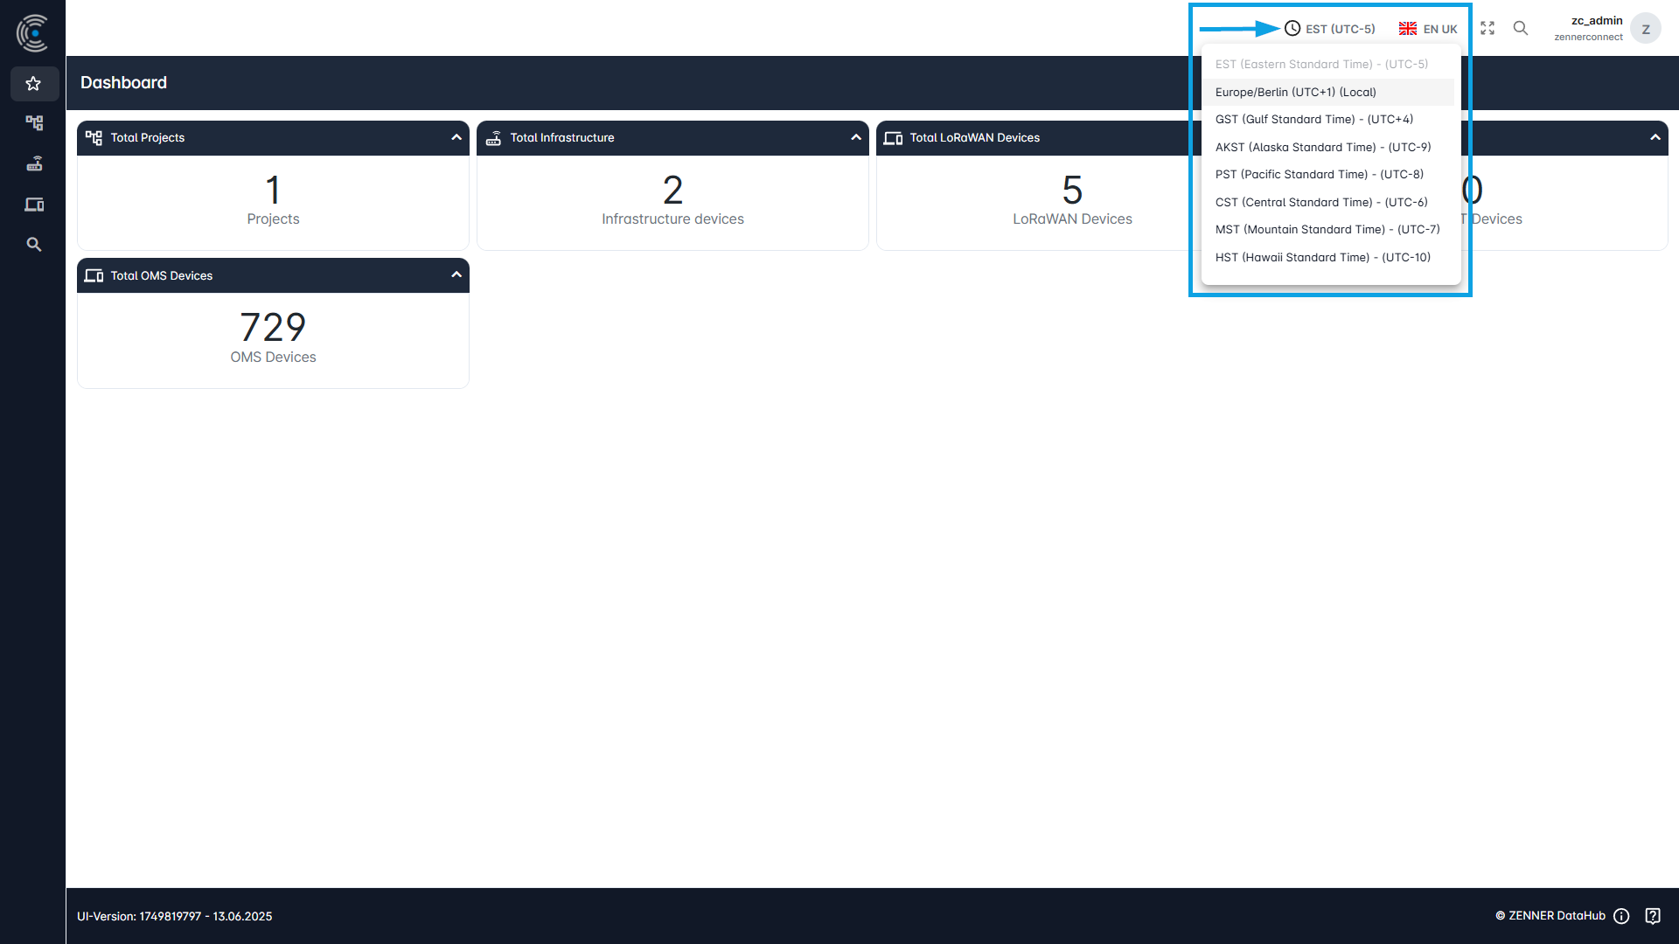This screenshot has width=1679, height=944.
Task: Open the EST (UTC-5) timezone dropdown
Action: tap(1329, 29)
